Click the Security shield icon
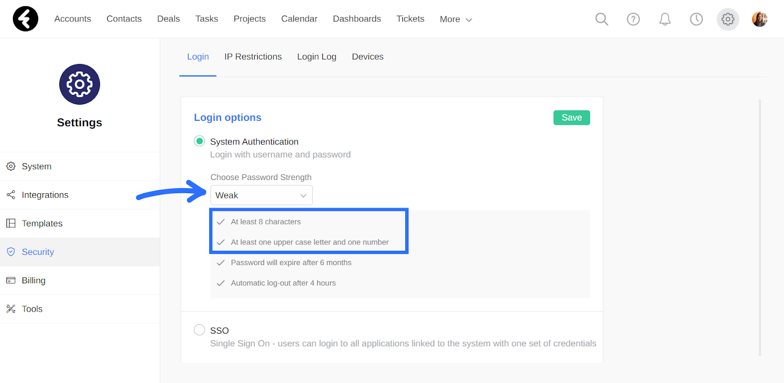Image resolution: width=784 pixels, height=383 pixels. (11, 252)
